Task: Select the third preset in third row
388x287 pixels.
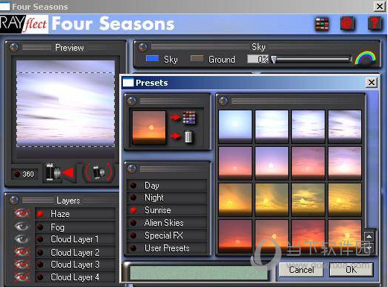Action: [x=308, y=200]
